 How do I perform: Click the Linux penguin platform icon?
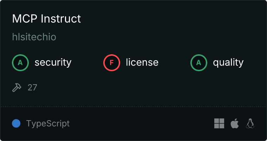pos(250,123)
